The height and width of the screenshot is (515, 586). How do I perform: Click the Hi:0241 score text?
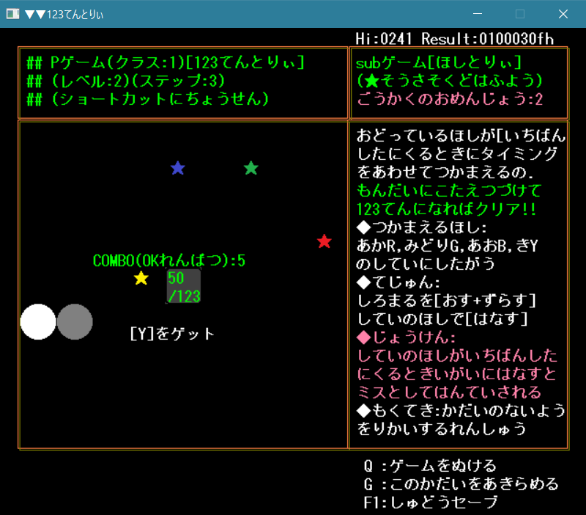[x=383, y=39]
